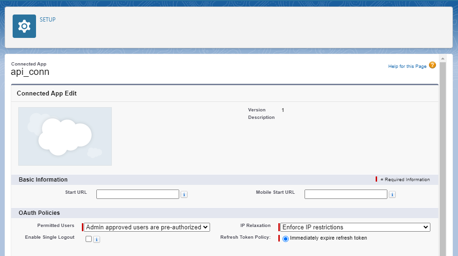Viewport: 458px width, 256px height.
Task: Click the Connected App Edit header
Action: 47,93
